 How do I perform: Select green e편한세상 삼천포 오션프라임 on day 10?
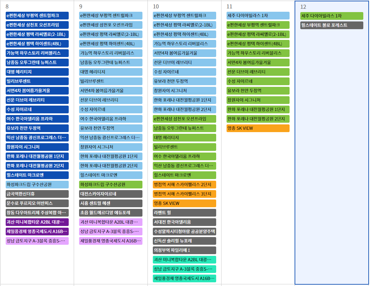coord(184,119)
